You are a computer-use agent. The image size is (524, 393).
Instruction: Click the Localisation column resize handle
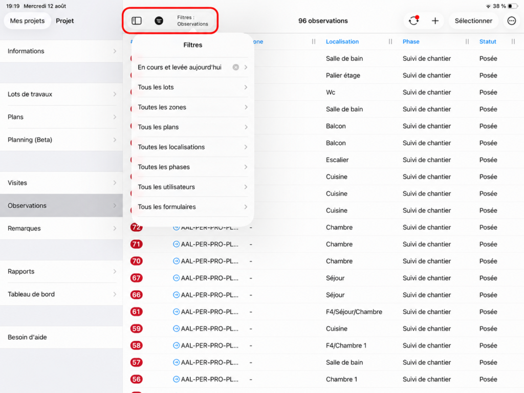point(390,41)
